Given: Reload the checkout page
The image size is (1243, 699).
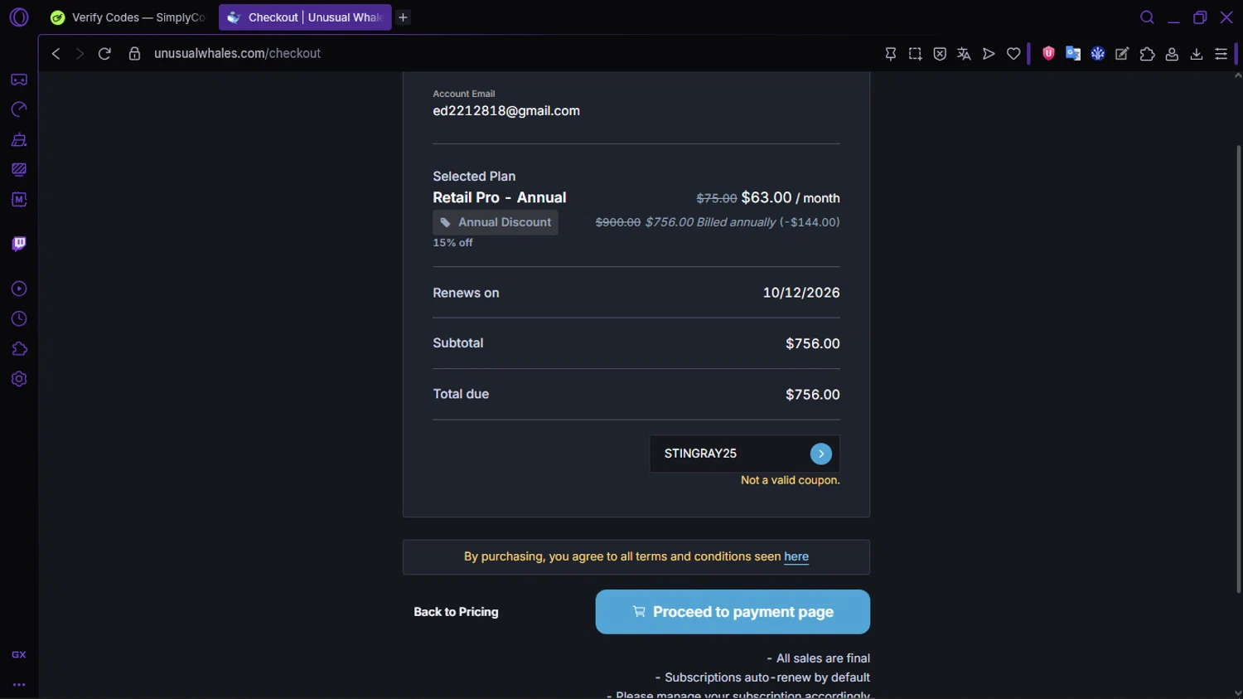Looking at the screenshot, I should tap(104, 53).
